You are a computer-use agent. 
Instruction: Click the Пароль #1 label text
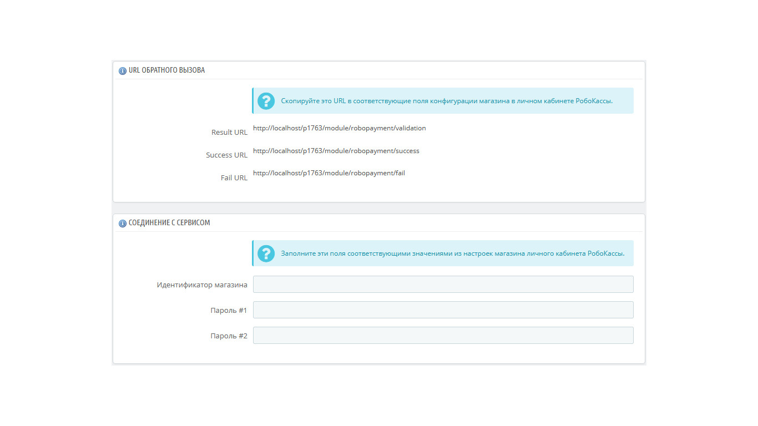click(x=229, y=311)
